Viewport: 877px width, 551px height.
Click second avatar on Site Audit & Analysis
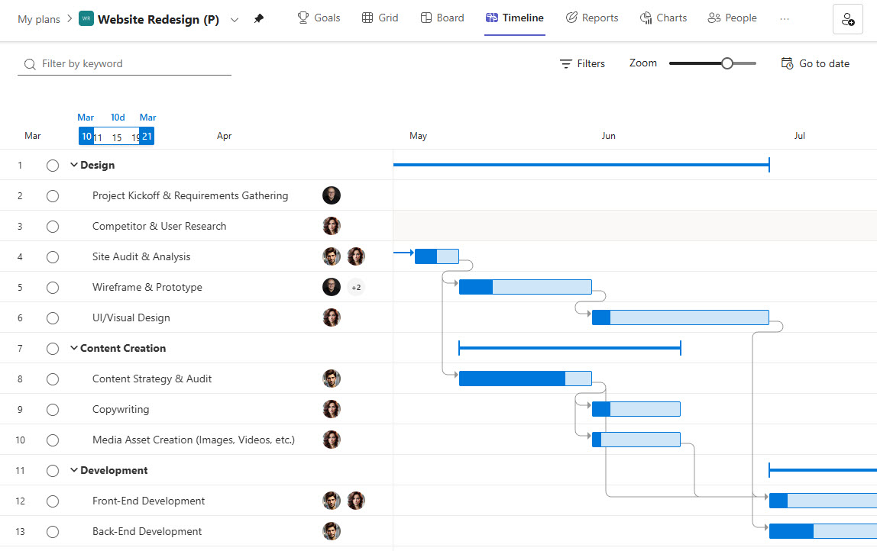[x=356, y=256]
